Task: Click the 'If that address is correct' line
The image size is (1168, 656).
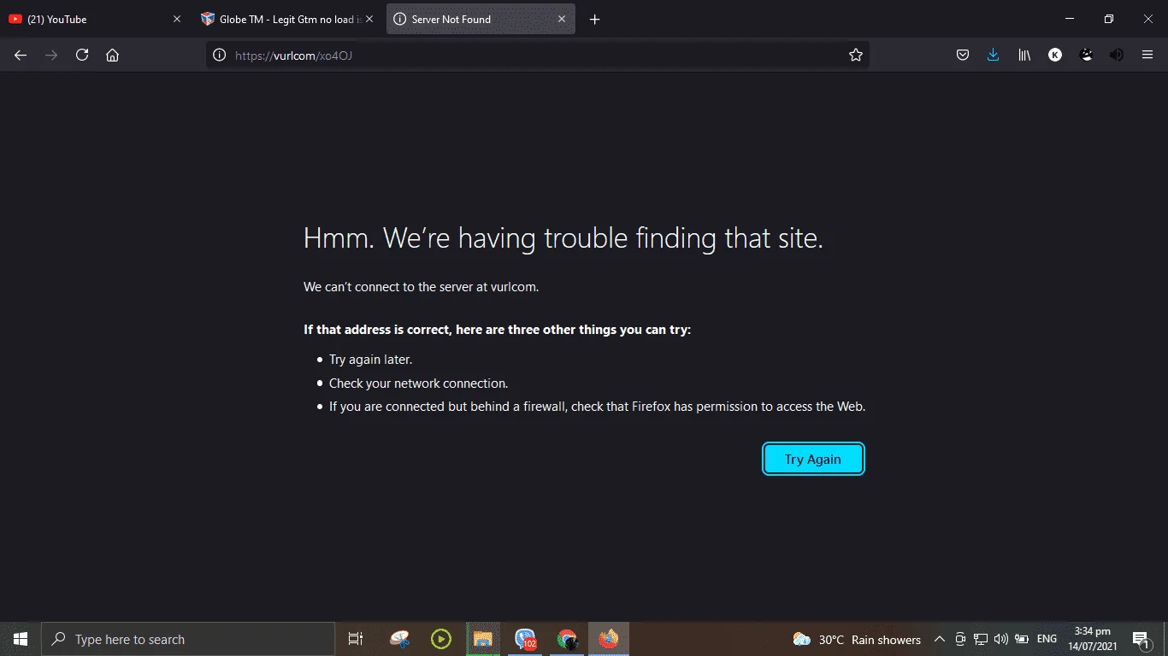Action: pyautogui.click(x=497, y=330)
